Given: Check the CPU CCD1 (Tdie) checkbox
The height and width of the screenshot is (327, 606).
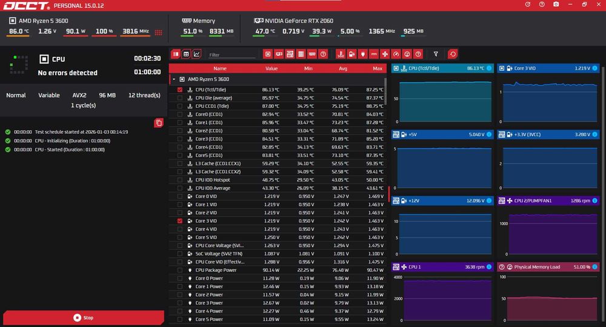Looking at the screenshot, I should click(180, 106).
